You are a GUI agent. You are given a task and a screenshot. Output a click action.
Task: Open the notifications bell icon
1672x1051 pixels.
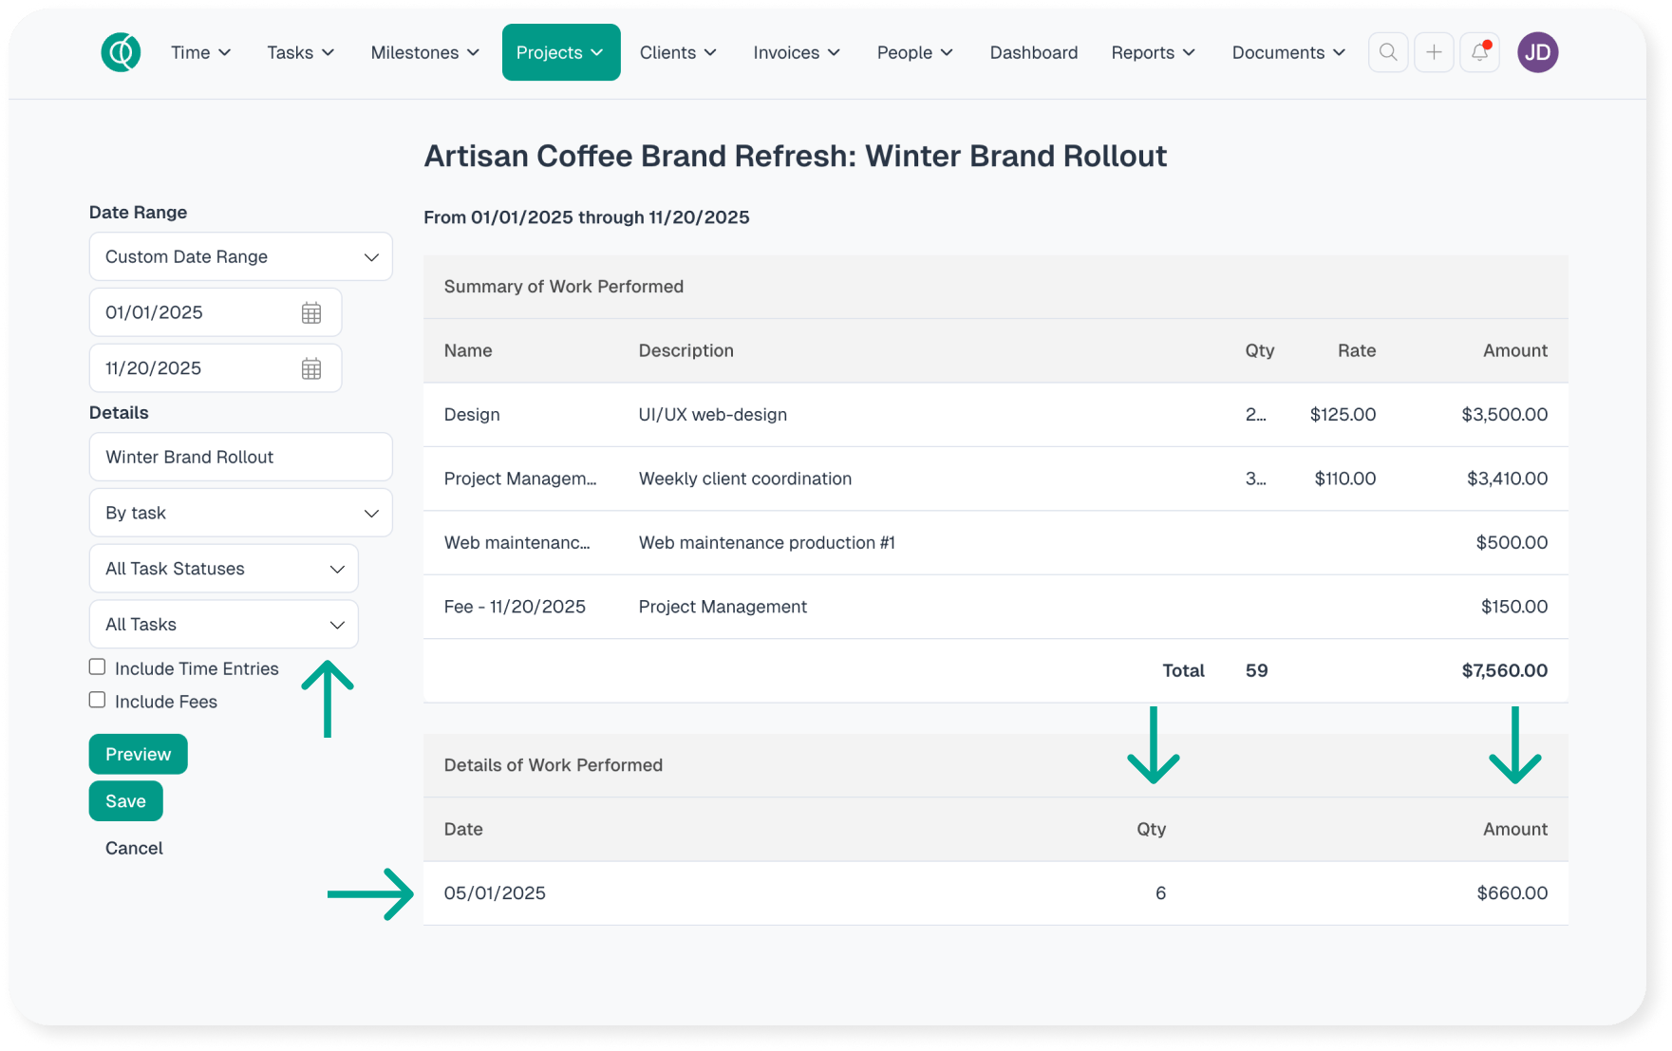coord(1479,52)
